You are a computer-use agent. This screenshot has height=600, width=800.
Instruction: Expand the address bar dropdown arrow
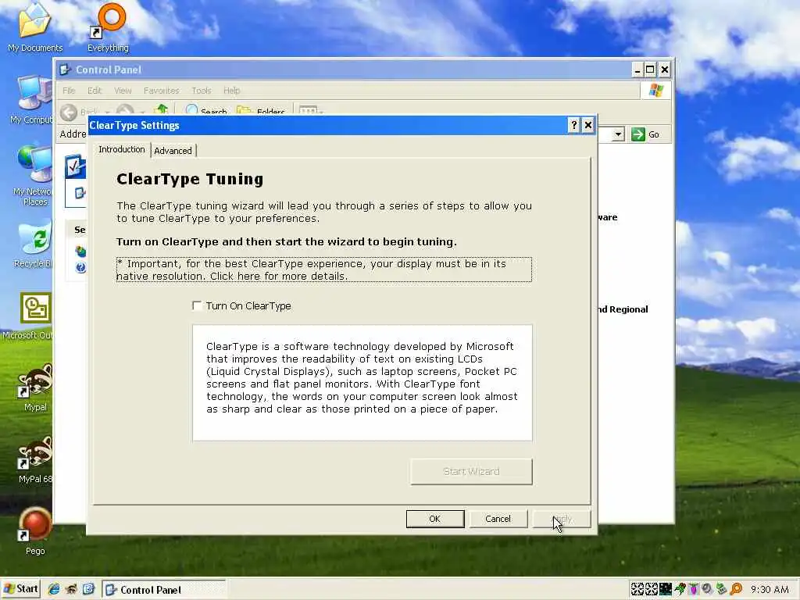click(x=618, y=134)
